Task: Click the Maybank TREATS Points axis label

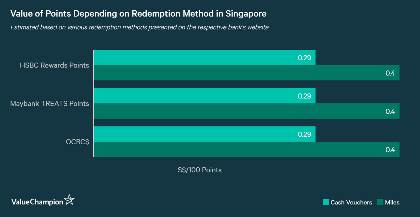Action: [x=50, y=103]
